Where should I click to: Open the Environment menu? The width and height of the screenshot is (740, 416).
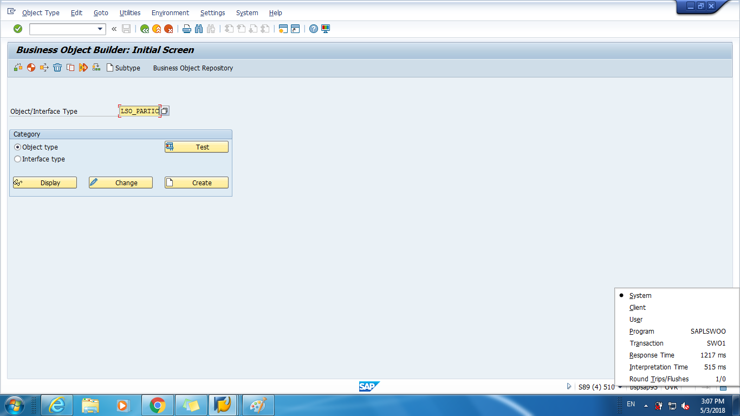pos(170,12)
